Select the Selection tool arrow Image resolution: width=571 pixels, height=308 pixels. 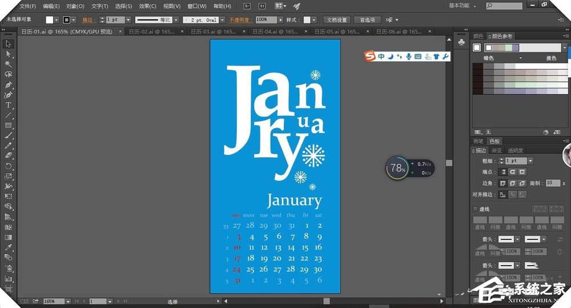[x=8, y=44]
